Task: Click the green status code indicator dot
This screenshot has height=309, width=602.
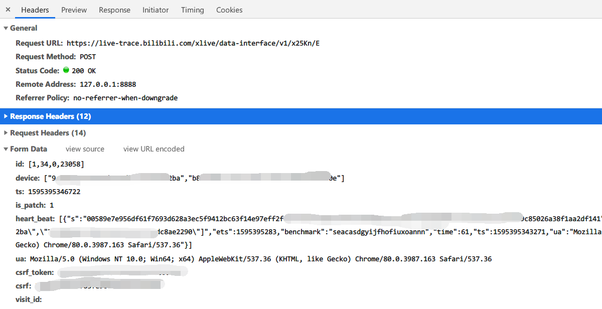Action: (x=66, y=70)
